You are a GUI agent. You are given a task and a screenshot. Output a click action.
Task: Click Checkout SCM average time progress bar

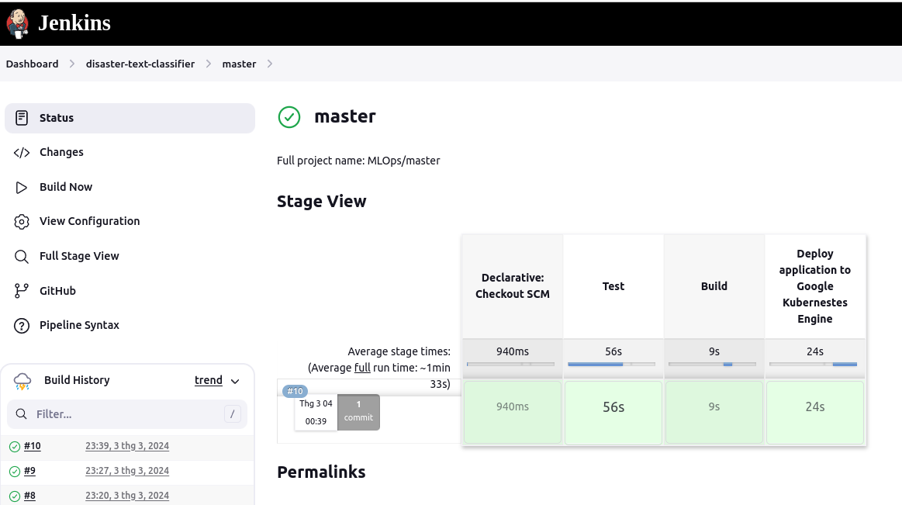pyautogui.click(x=511, y=364)
